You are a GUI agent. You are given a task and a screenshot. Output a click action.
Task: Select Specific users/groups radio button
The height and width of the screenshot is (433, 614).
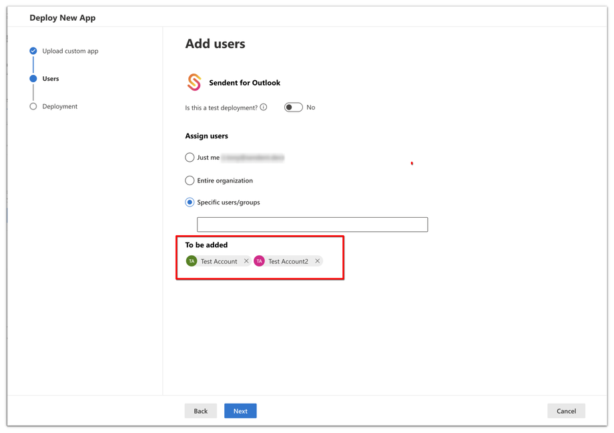[x=190, y=202]
